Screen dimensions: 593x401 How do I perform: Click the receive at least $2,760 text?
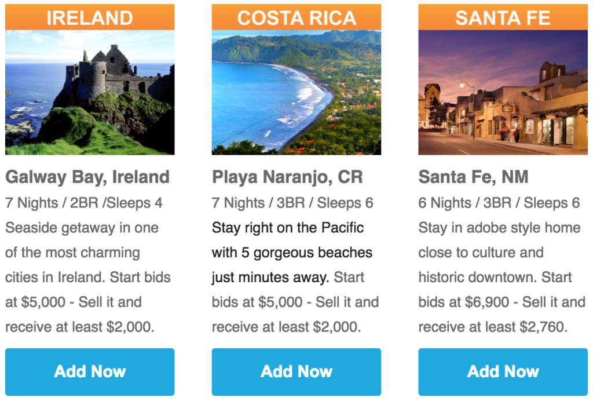(493, 327)
